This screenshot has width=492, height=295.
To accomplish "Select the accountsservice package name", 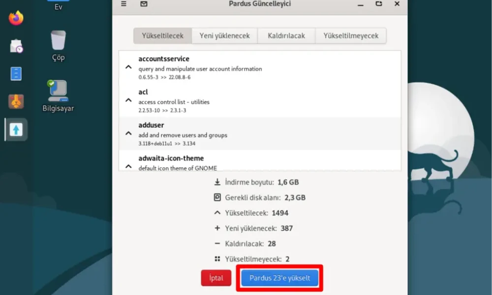I will [164, 59].
